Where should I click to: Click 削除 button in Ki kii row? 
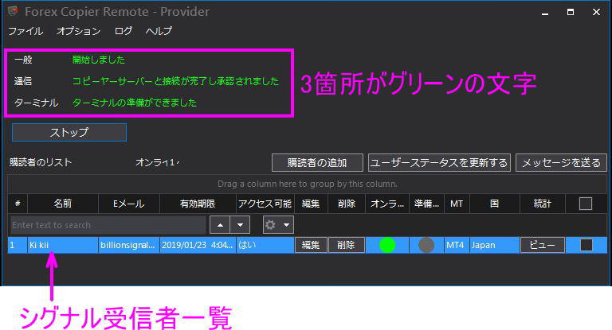click(x=346, y=245)
